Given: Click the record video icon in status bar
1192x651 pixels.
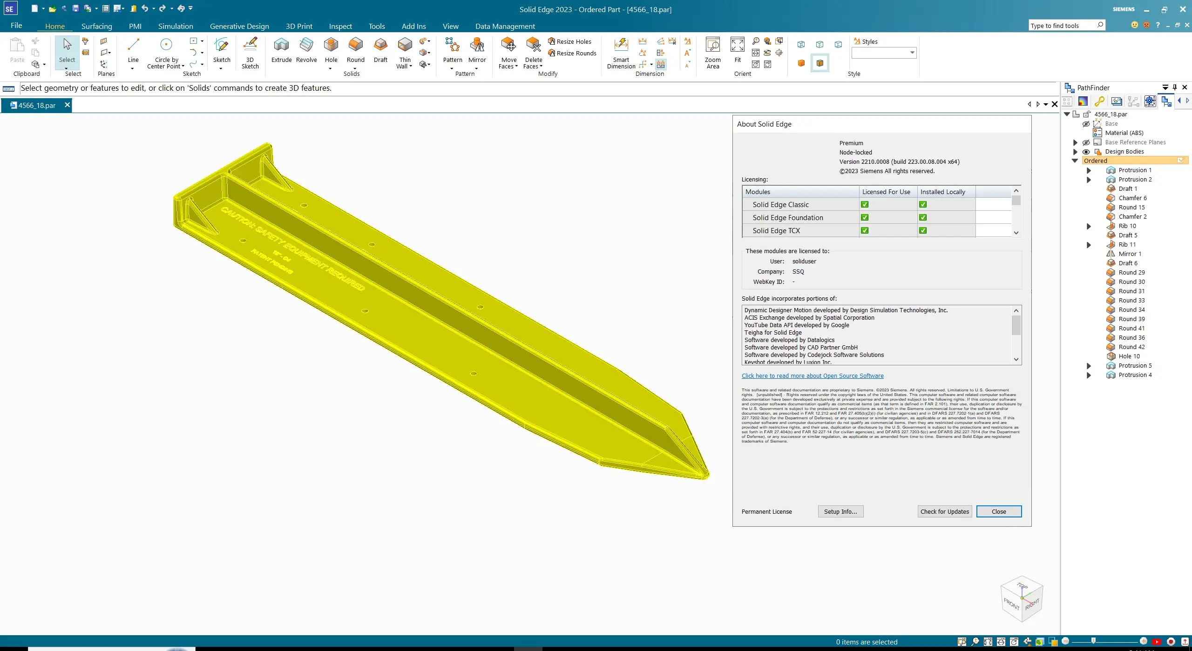Looking at the screenshot, I should pos(1171,642).
